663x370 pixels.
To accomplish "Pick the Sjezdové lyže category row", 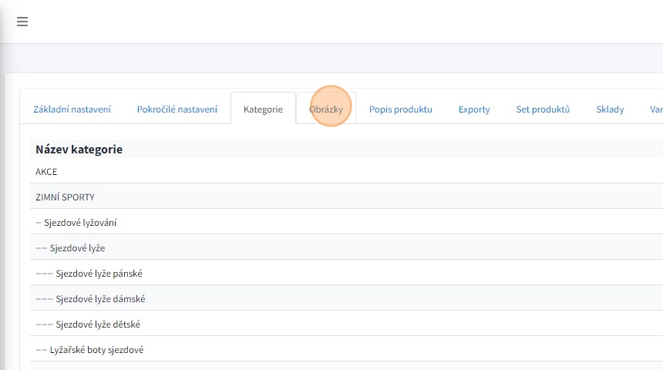I will (77, 248).
